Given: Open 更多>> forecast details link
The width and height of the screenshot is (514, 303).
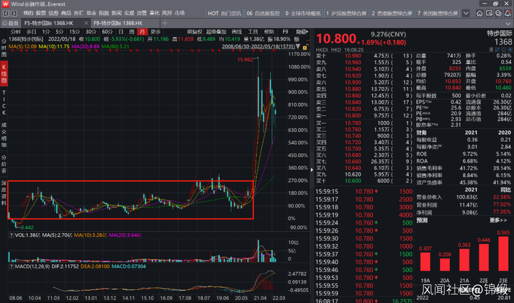Looking at the screenshot, I should (498, 220).
